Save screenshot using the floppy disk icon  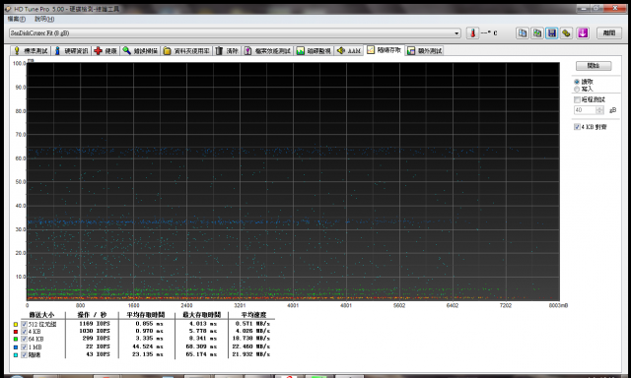[552, 32]
